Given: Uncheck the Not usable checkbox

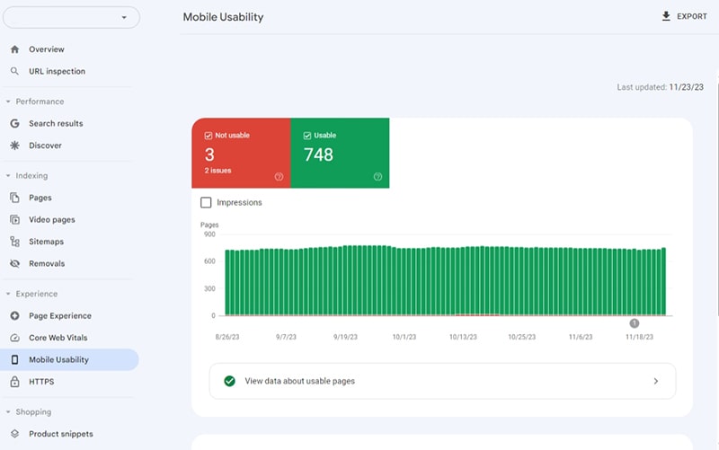Looking at the screenshot, I should tap(209, 136).
